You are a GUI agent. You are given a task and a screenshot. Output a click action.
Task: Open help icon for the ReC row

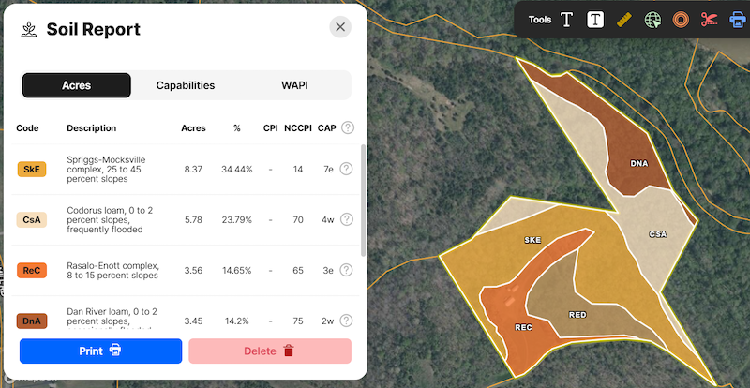[x=346, y=270]
